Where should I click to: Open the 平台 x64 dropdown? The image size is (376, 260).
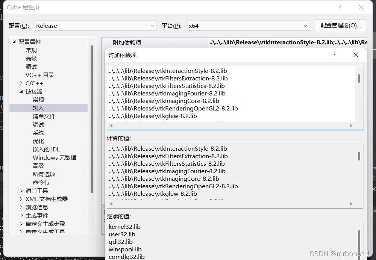[x=248, y=26]
